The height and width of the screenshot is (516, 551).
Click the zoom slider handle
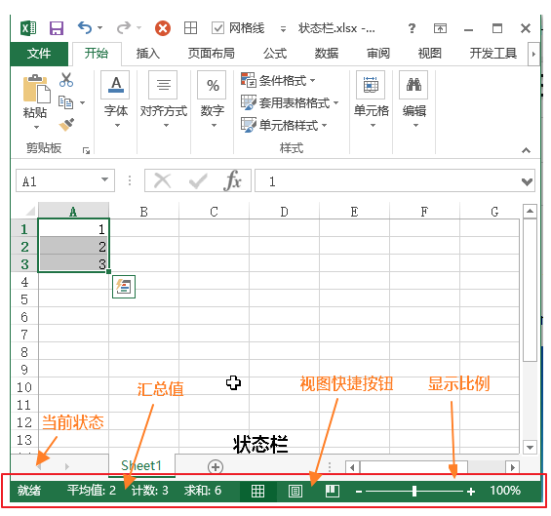[x=414, y=491]
